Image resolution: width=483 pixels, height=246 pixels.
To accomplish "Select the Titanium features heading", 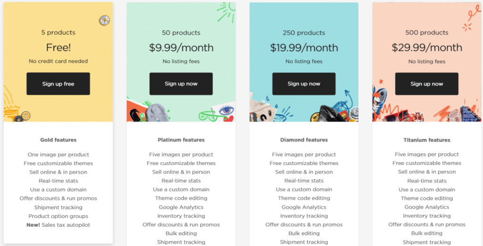I will (426, 140).
